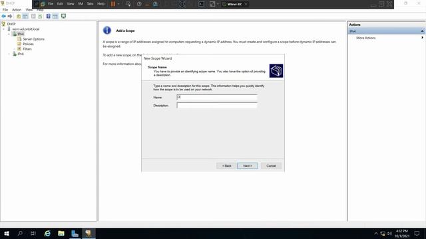
Task: Open the dropdown beside VMware pause button
Action: tap(118, 4)
